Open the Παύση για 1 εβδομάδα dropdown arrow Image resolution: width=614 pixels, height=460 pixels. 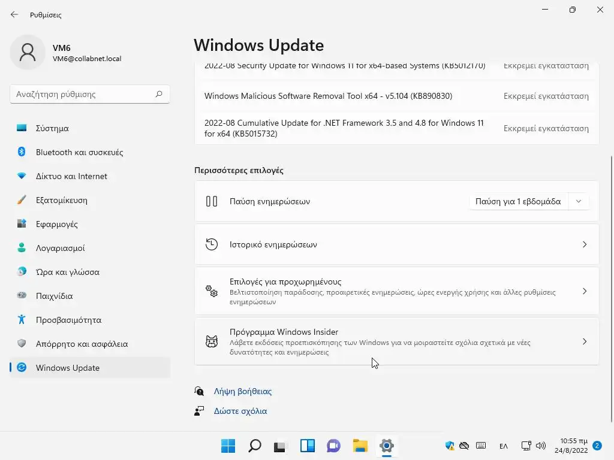579,201
